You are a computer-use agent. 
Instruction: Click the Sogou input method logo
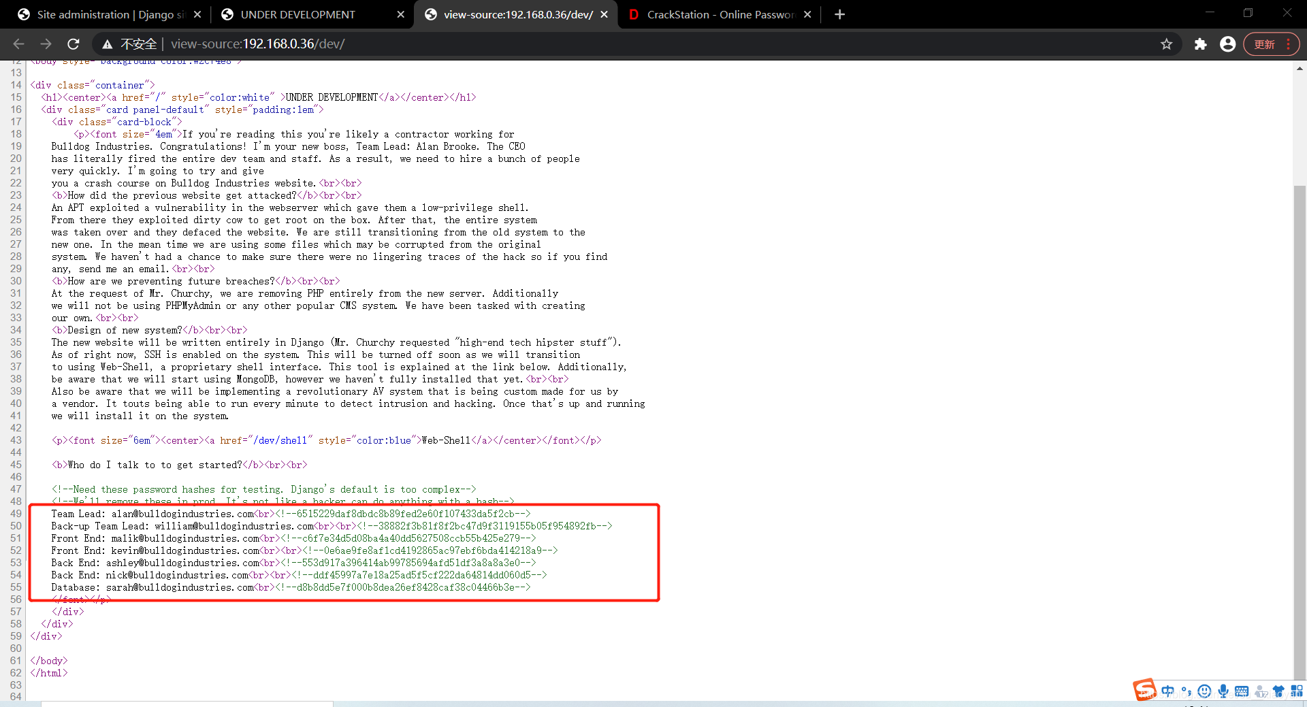[1145, 689]
